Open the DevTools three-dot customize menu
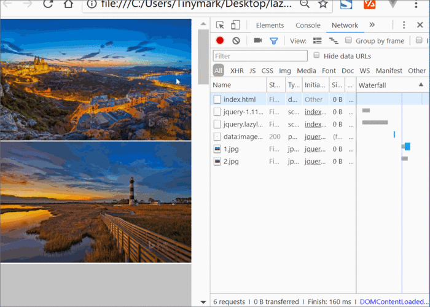Image resolution: width=430 pixels, height=307 pixels. [x=404, y=25]
